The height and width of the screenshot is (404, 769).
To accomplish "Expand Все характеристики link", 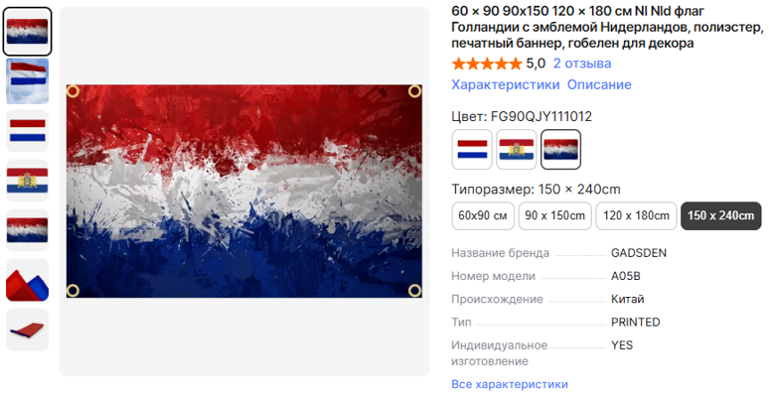I will tap(509, 384).
